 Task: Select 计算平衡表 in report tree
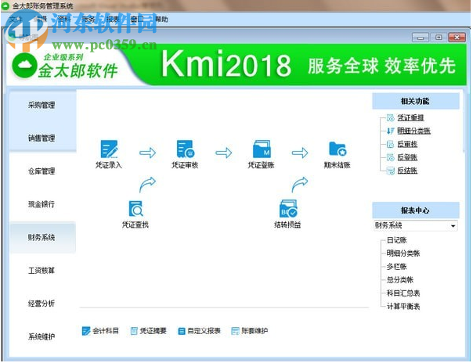pyautogui.click(x=403, y=307)
